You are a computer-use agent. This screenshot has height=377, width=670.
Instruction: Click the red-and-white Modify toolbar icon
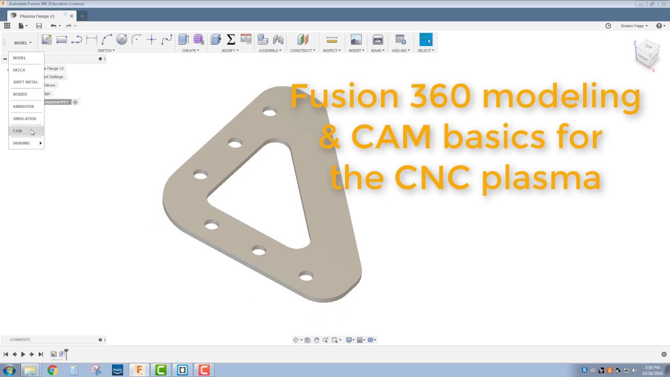tap(246, 39)
